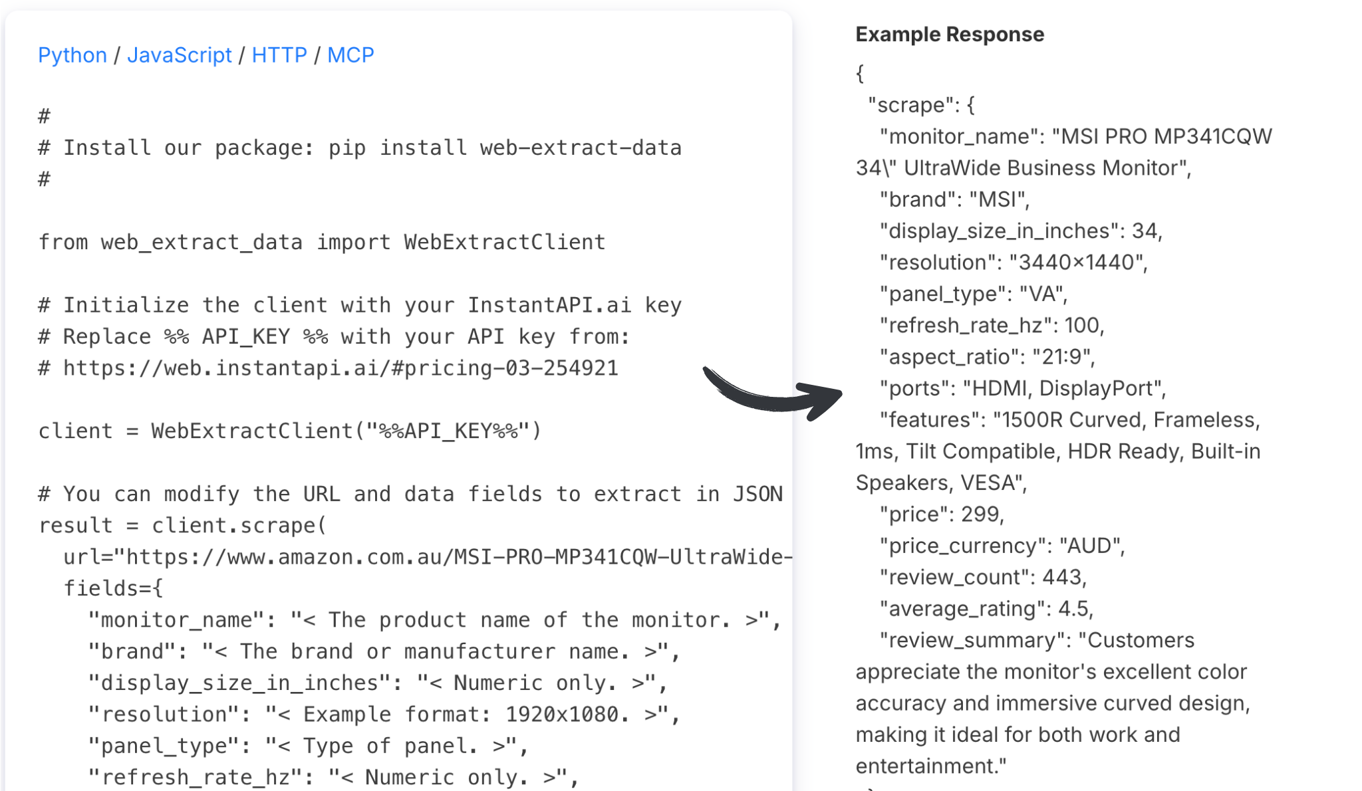Click the result = client.scrape( line
The width and height of the screenshot is (1362, 791).
tap(183, 526)
